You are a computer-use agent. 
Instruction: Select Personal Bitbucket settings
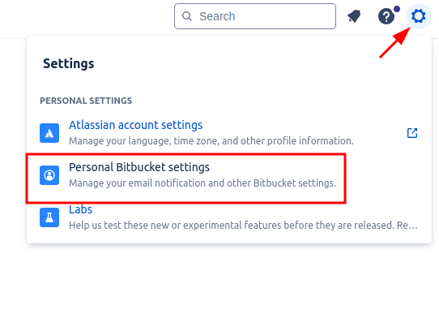[186, 175]
